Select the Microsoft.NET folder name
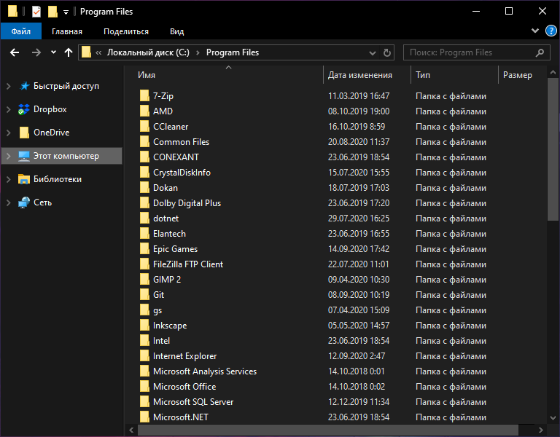 (x=181, y=417)
